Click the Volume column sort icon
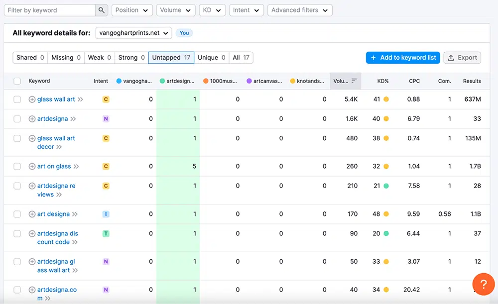The width and height of the screenshot is (498, 304). pos(354,81)
